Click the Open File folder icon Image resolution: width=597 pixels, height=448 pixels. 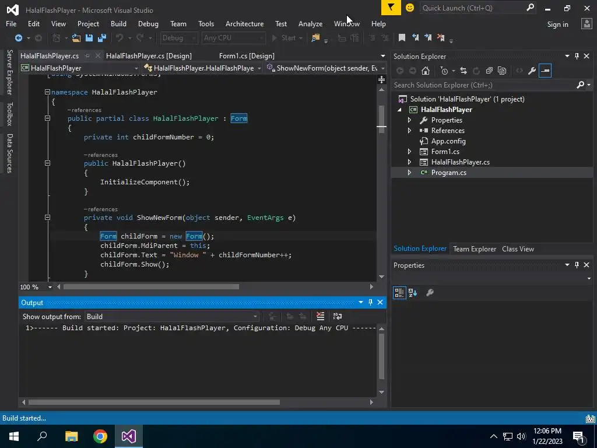point(76,38)
